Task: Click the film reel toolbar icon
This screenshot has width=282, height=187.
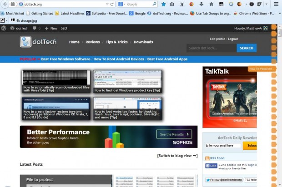Action: (221, 4)
